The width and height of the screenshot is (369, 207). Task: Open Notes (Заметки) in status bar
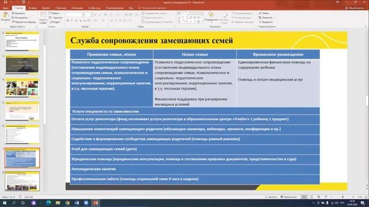click(x=270, y=197)
